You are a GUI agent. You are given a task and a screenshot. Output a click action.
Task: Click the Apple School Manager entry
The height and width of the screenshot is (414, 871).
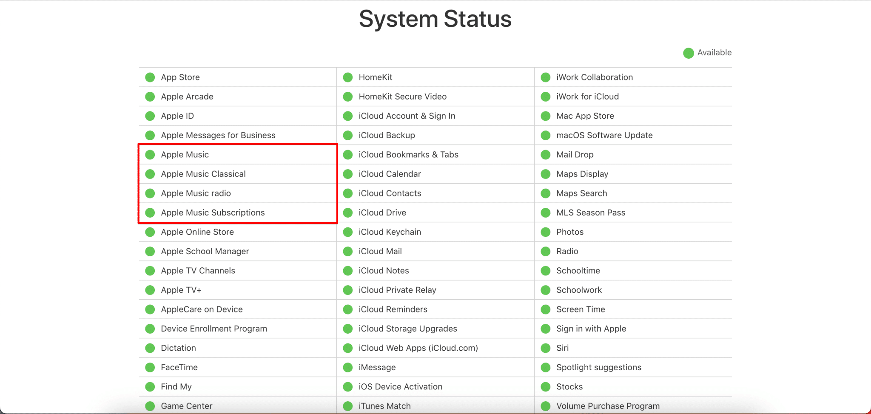point(237,251)
